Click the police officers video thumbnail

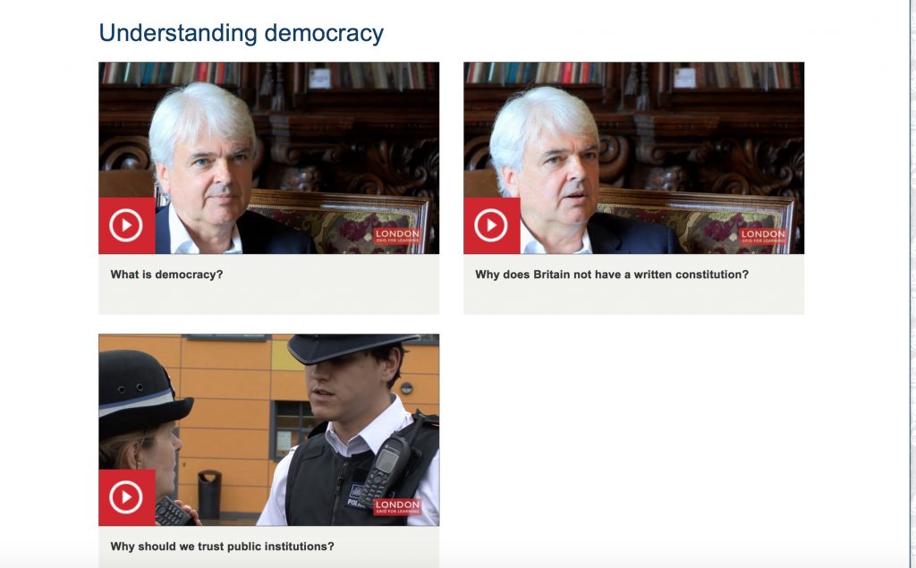coord(268,430)
